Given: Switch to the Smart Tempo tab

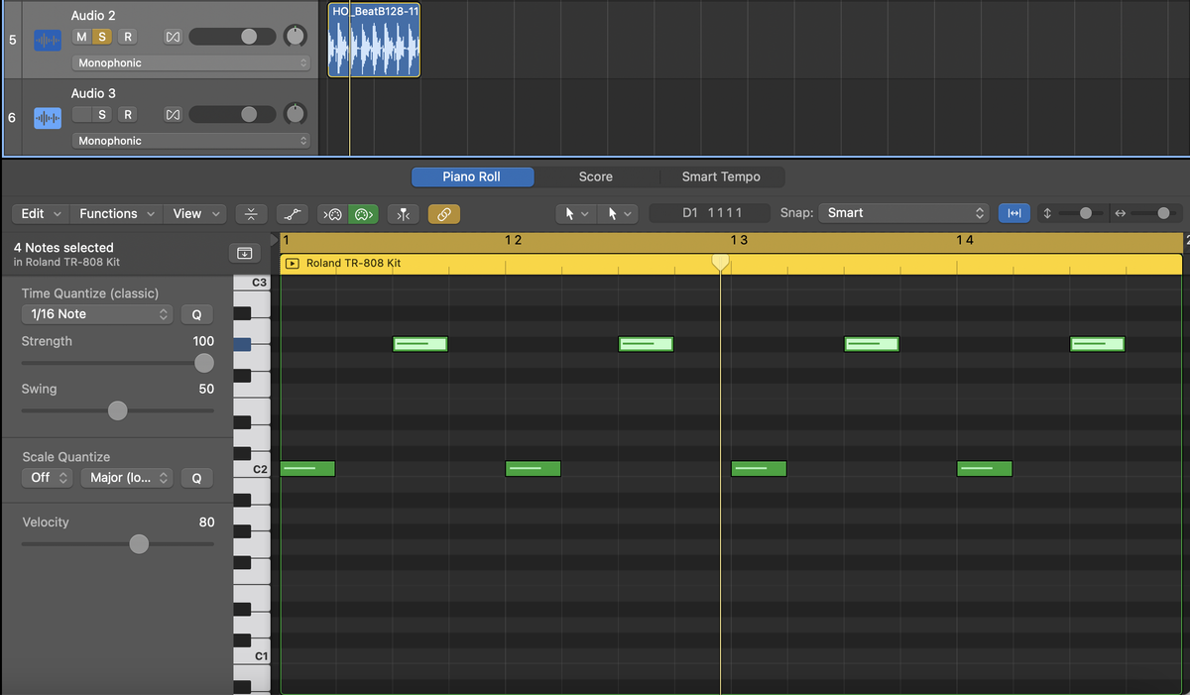Looking at the screenshot, I should click(x=721, y=176).
